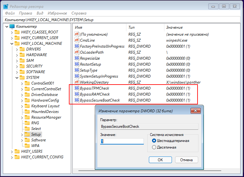Cancel the dialog with Отмена

tap(186, 160)
